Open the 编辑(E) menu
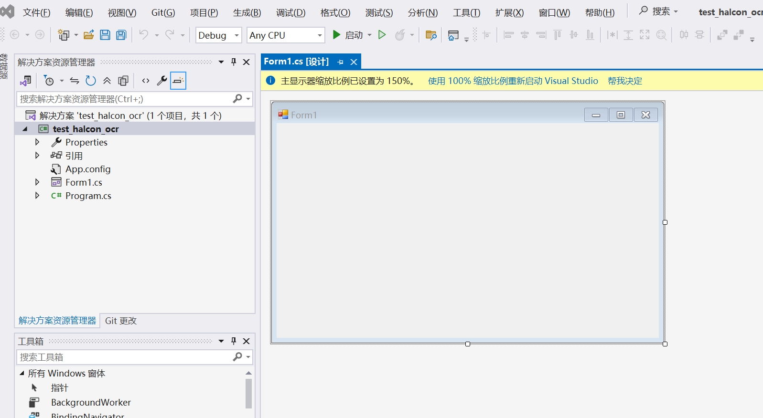The image size is (763, 418). 79,13
